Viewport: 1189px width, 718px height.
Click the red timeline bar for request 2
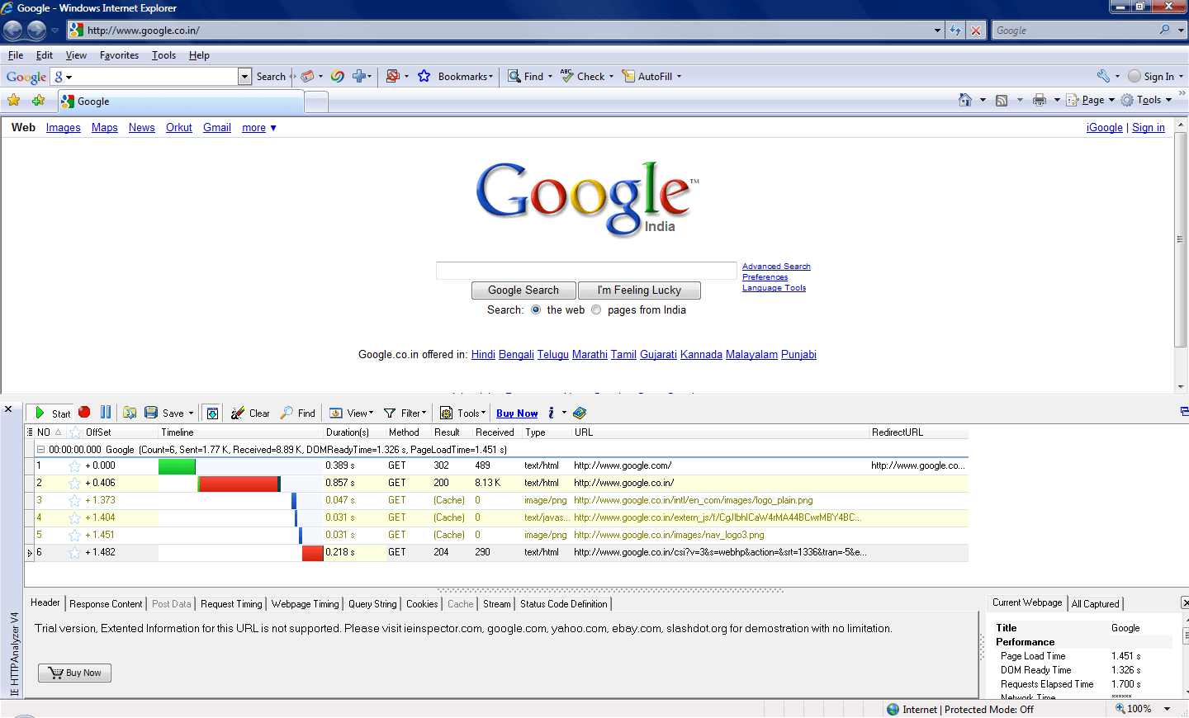[x=239, y=484]
